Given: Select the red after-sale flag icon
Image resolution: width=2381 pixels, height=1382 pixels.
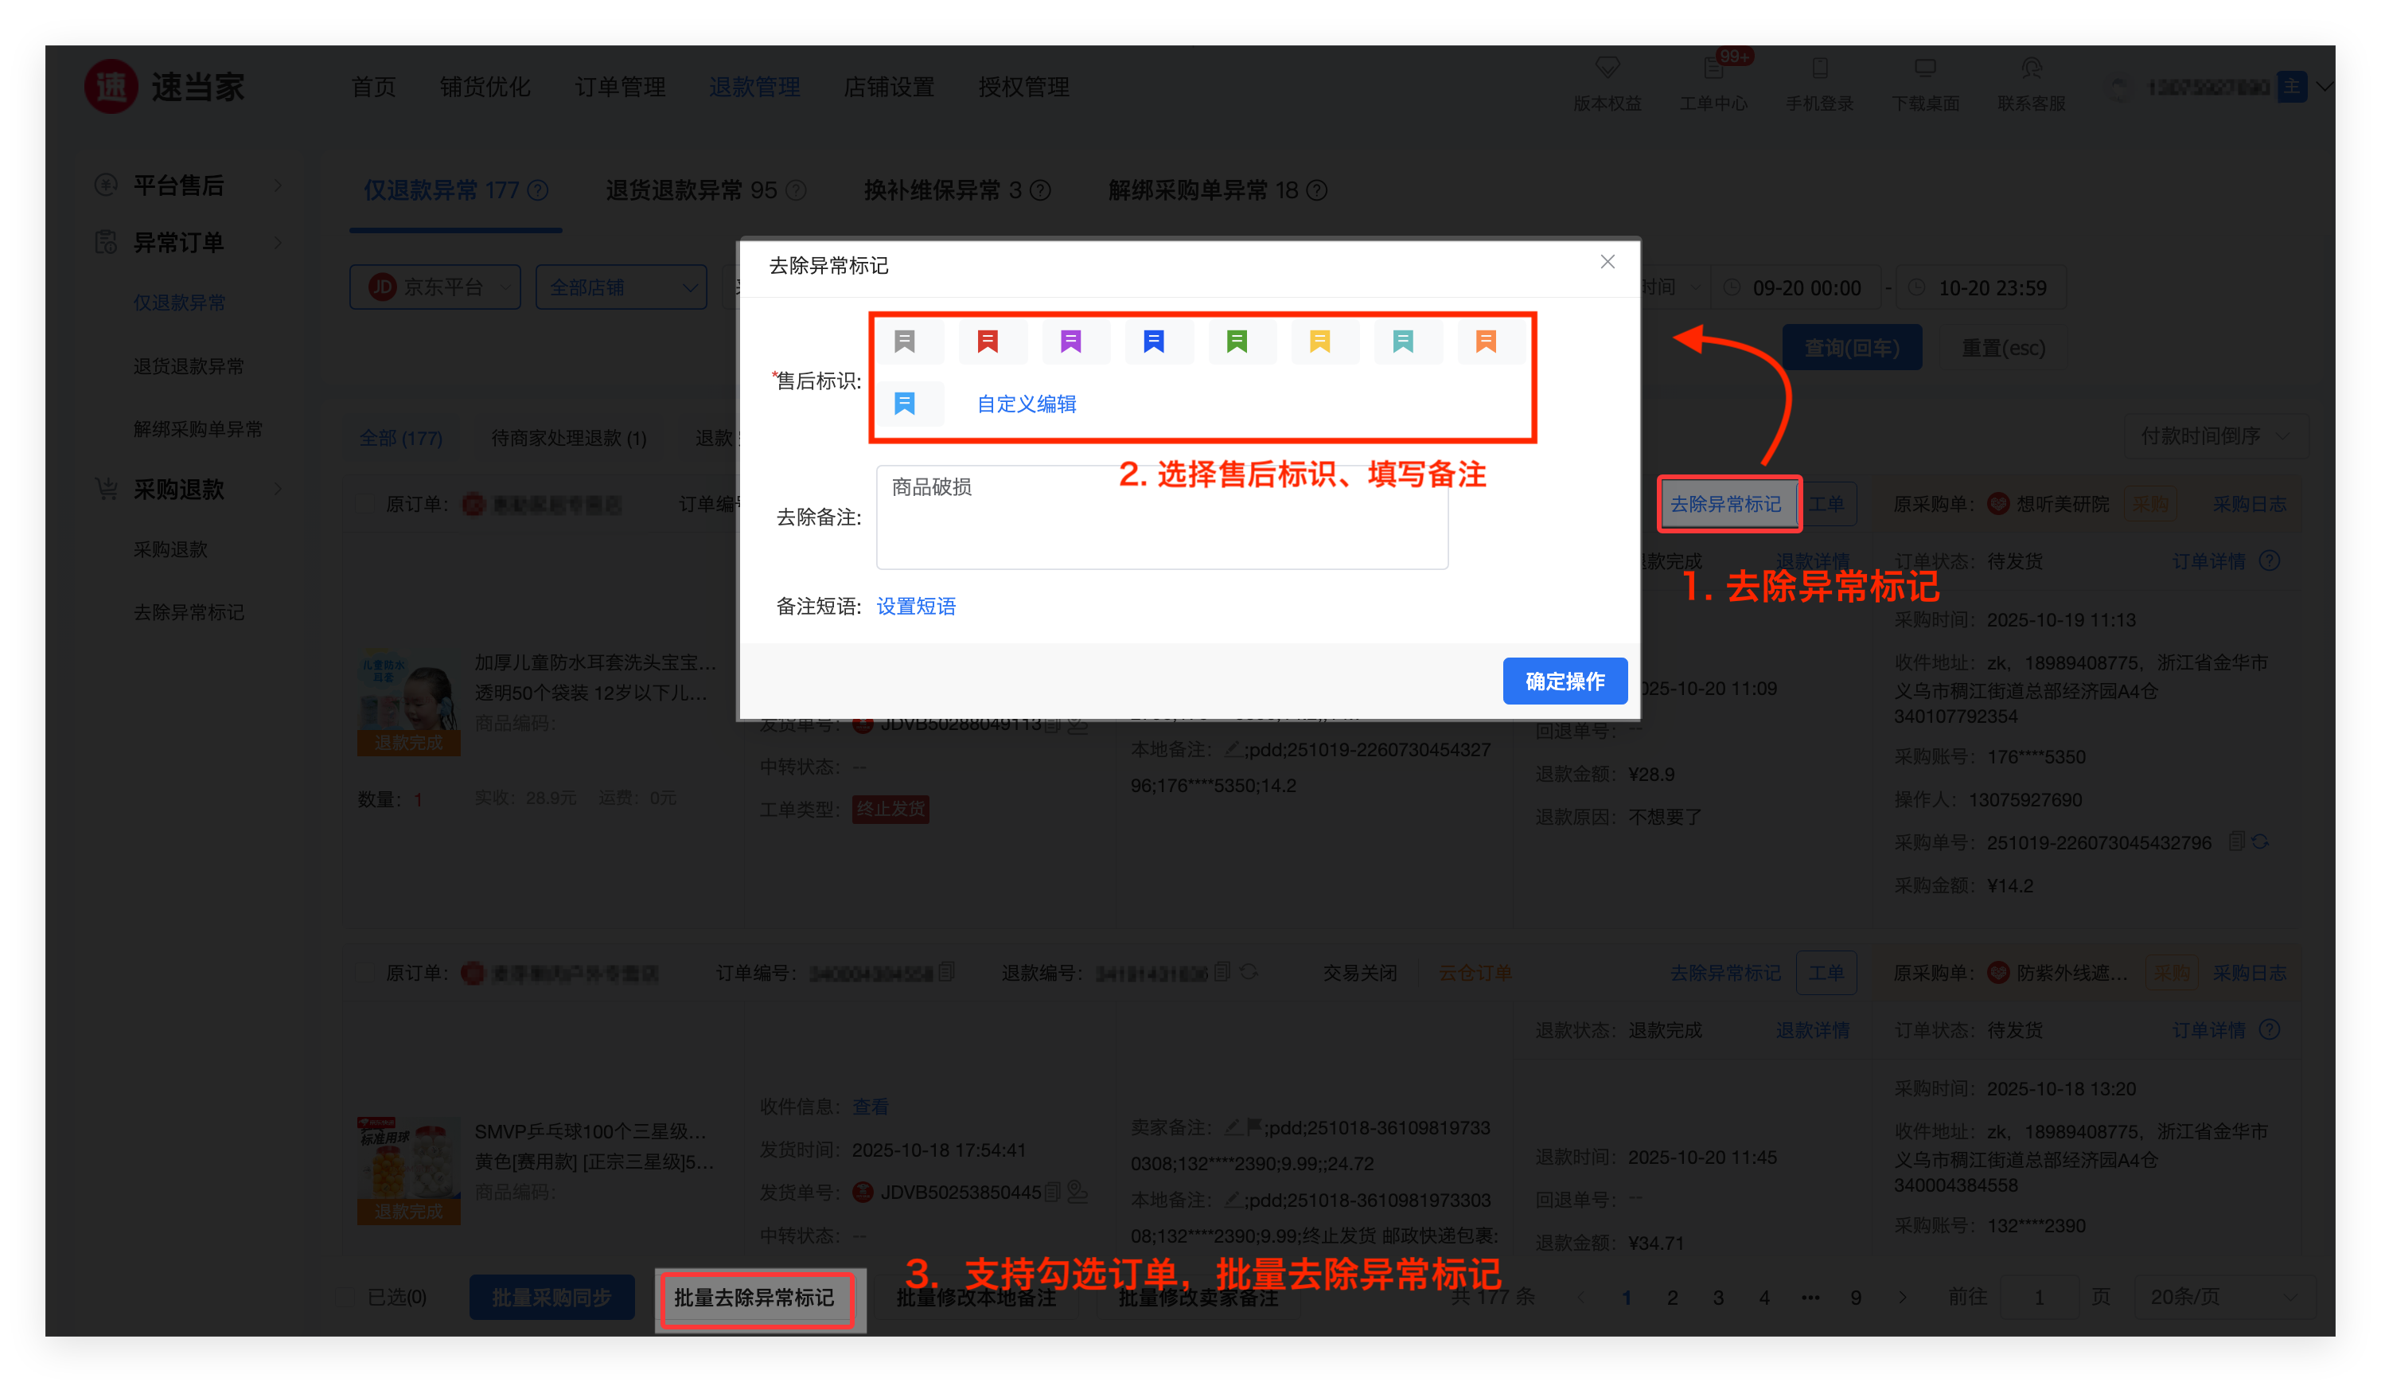Looking at the screenshot, I should [988, 342].
